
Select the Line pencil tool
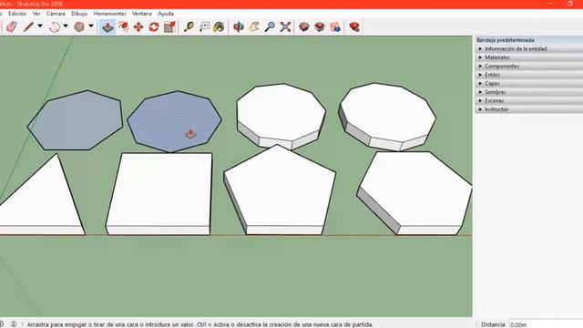(28, 26)
